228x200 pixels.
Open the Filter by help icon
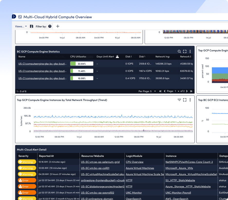50,26
